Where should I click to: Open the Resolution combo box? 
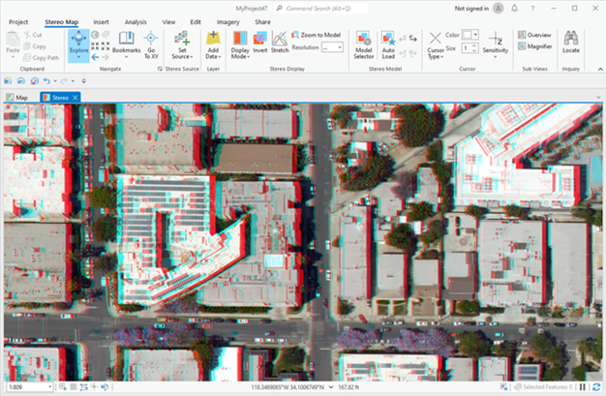[332, 46]
